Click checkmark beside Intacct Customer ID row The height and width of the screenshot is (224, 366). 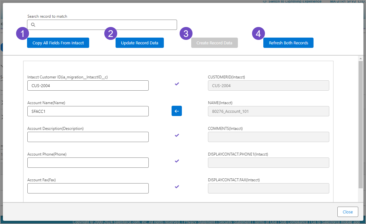177,84
